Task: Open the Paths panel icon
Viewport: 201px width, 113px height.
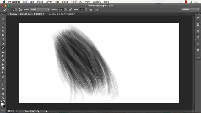Action: coord(198,44)
